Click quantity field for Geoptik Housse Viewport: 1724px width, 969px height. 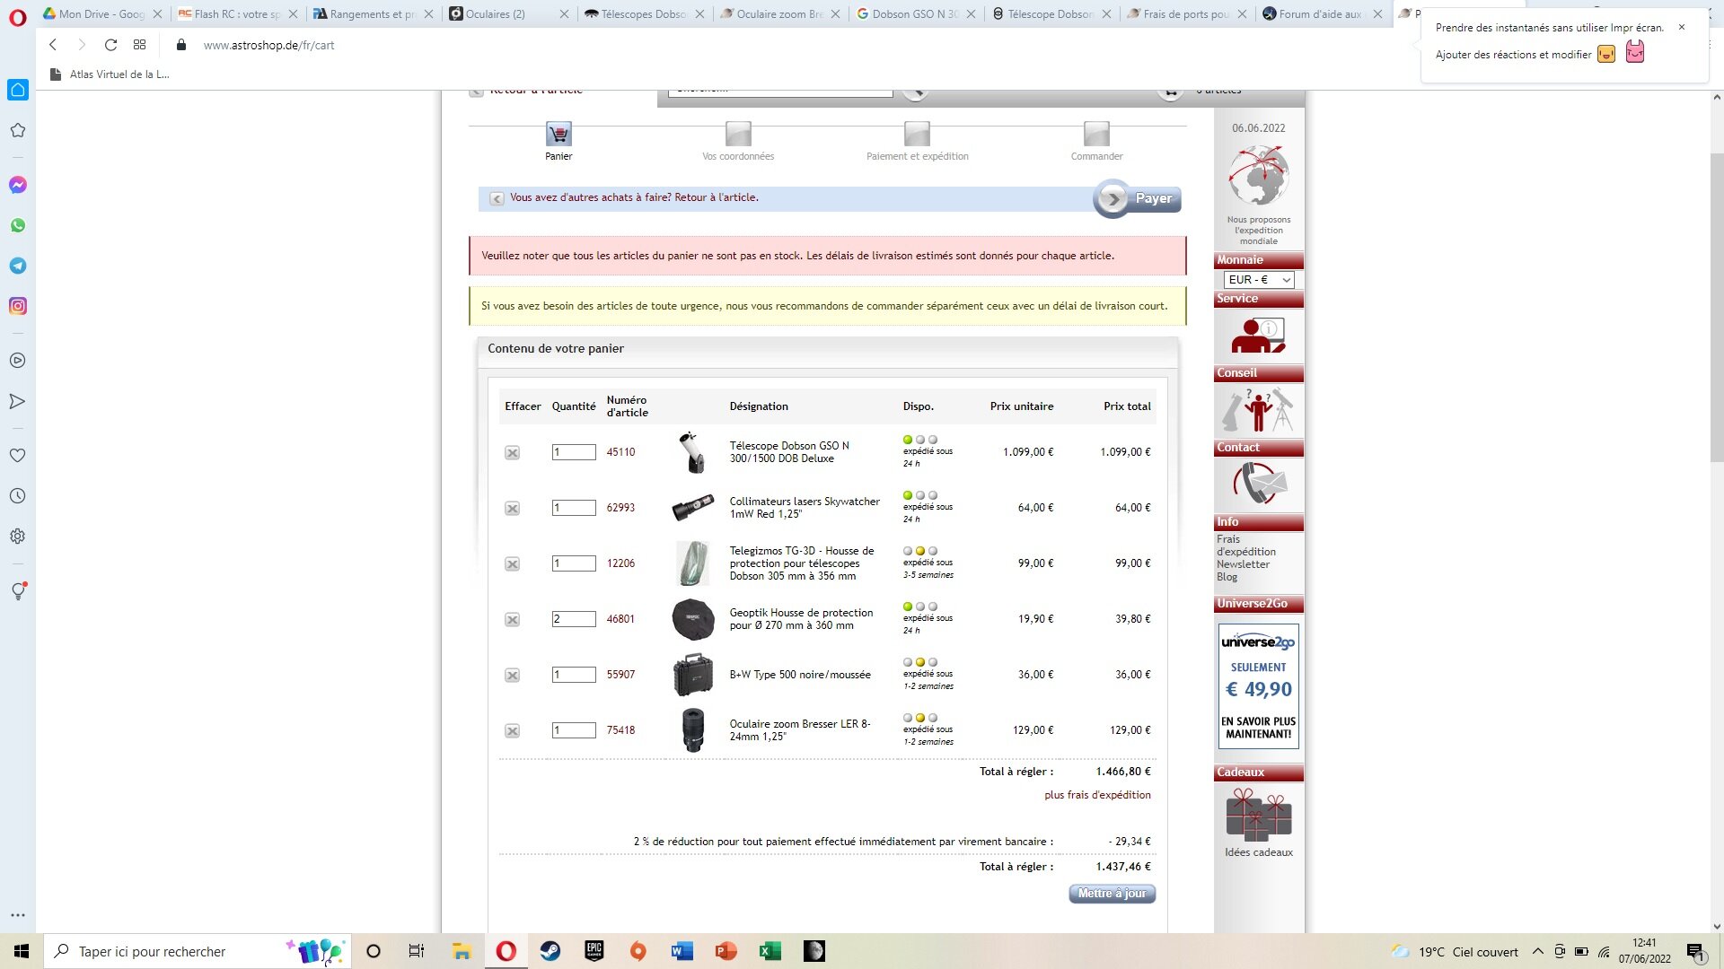tap(573, 619)
